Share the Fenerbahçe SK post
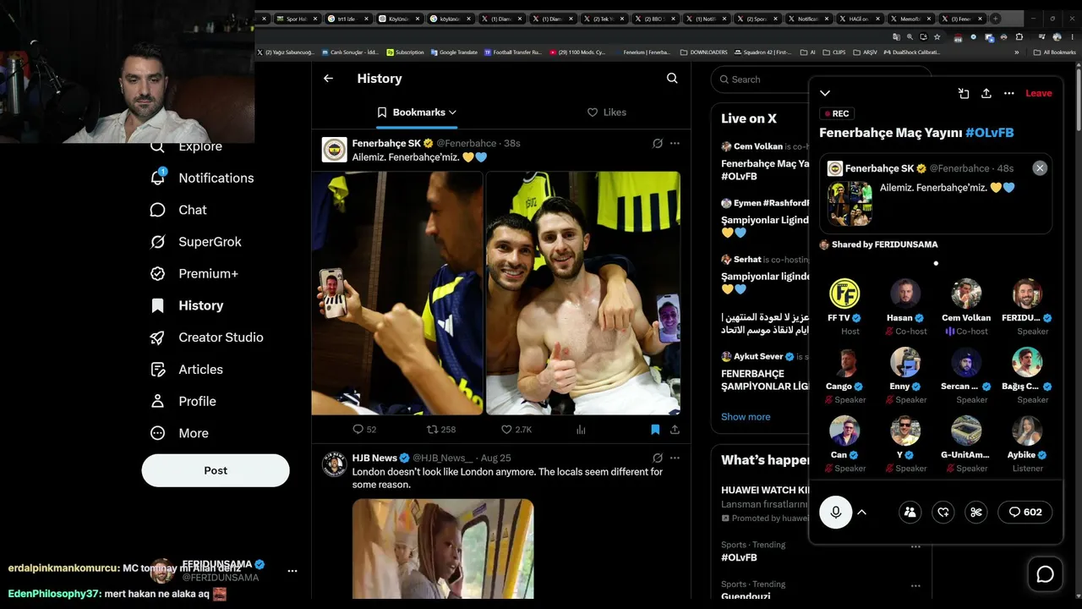The image size is (1082, 609). click(x=675, y=430)
